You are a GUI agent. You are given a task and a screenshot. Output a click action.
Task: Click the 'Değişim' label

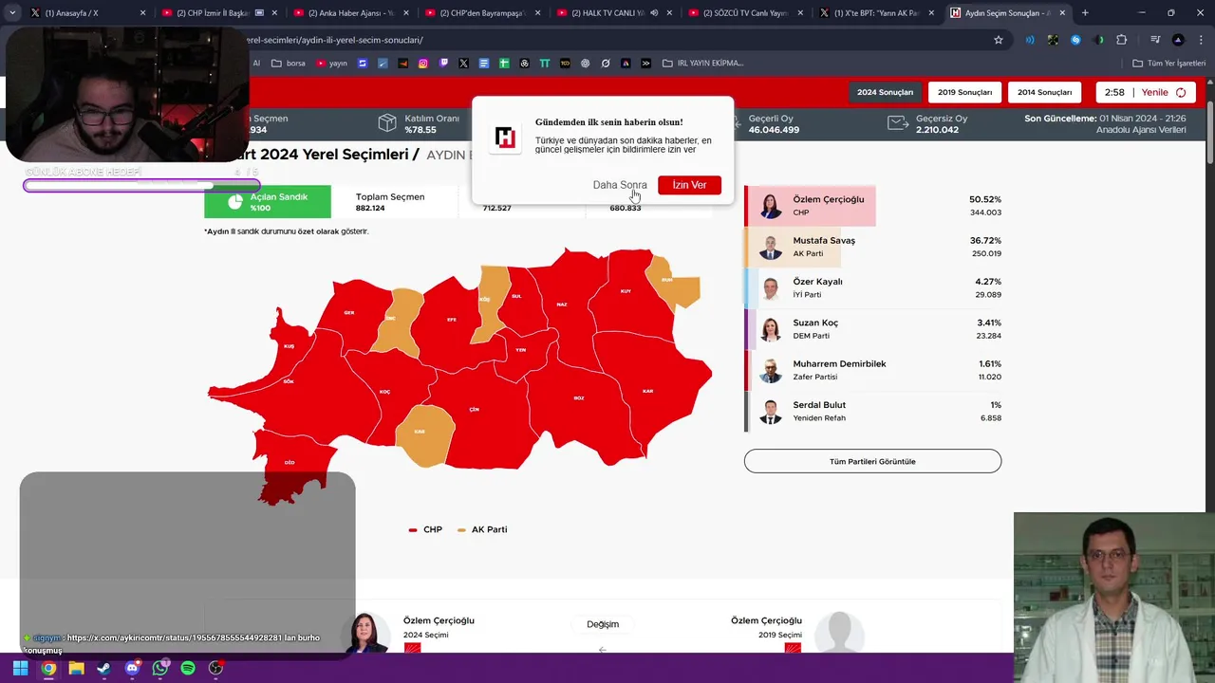pos(603,624)
